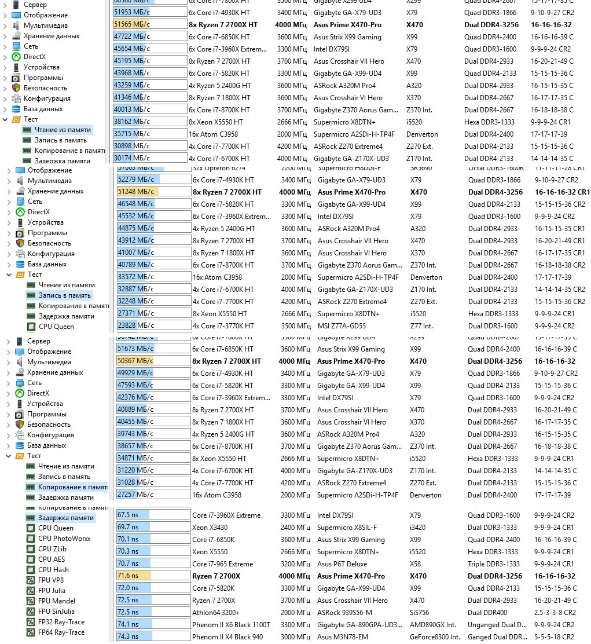Expand Программы node in memory-read panel tree
This screenshot has height=644, width=591.
[5, 78]
